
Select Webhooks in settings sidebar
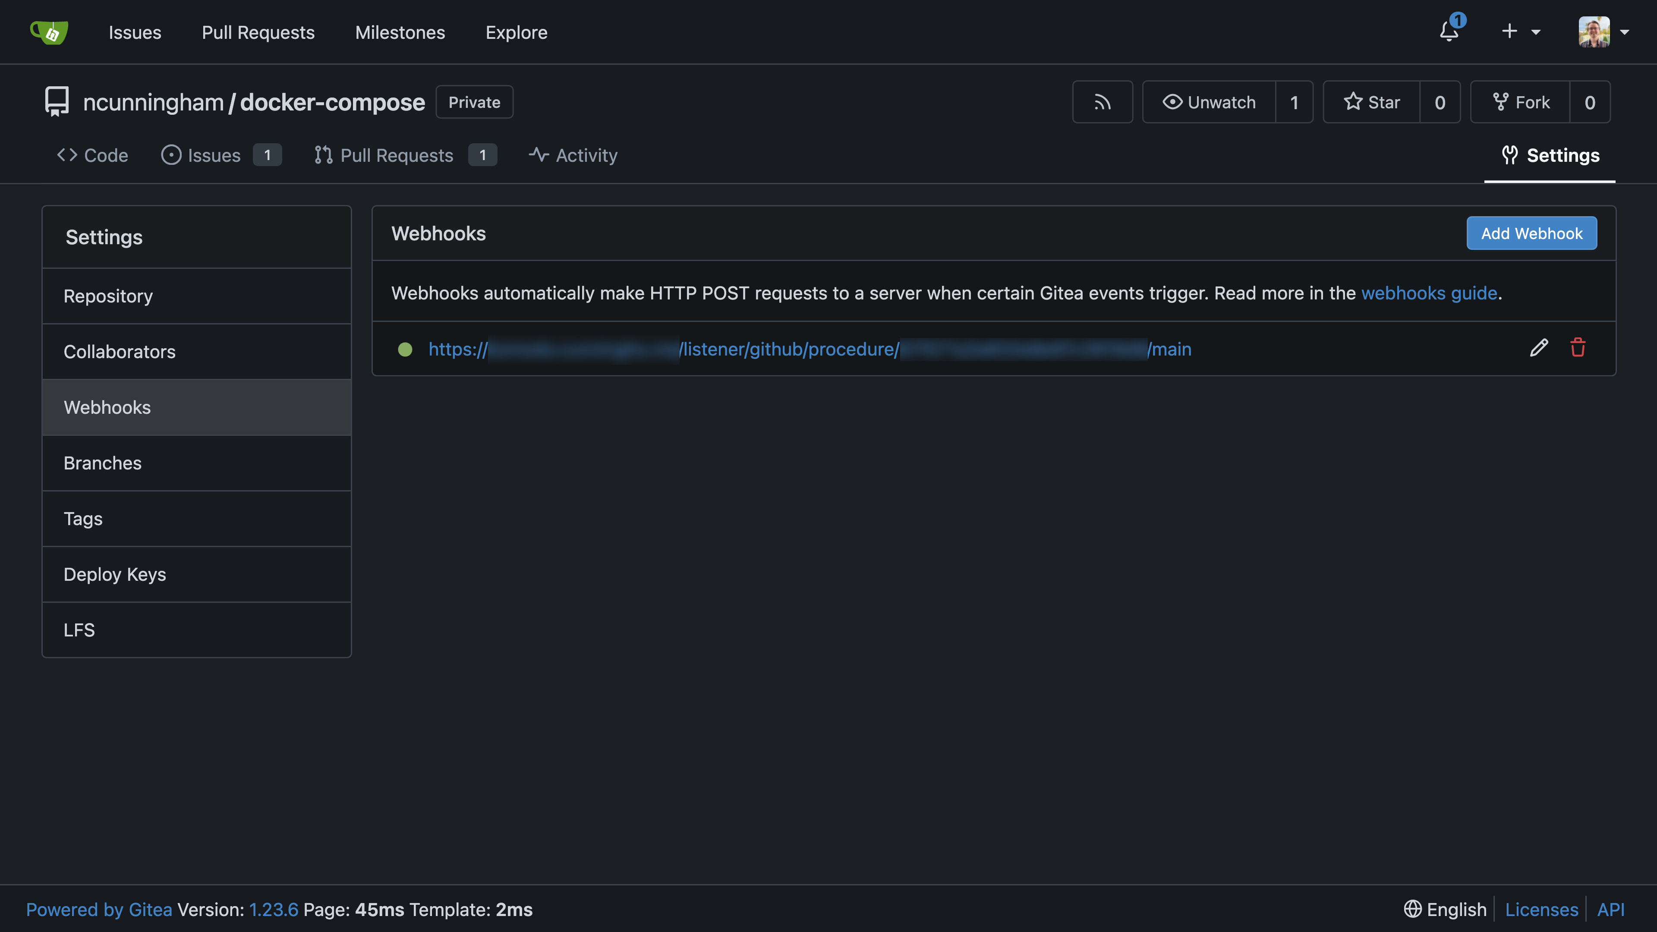pos(197,407)
